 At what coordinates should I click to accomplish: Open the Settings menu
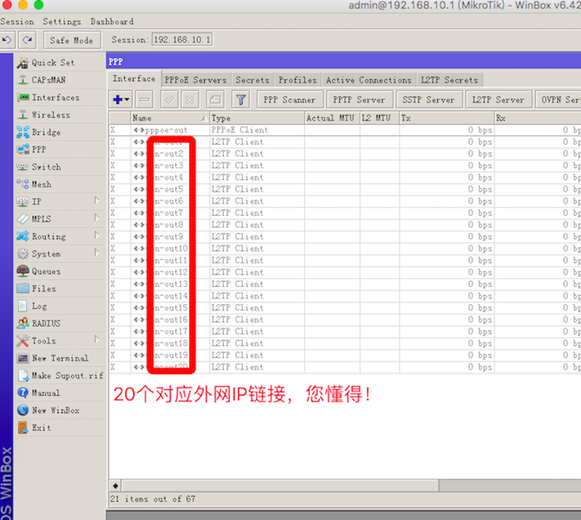(x=62, y=22)
